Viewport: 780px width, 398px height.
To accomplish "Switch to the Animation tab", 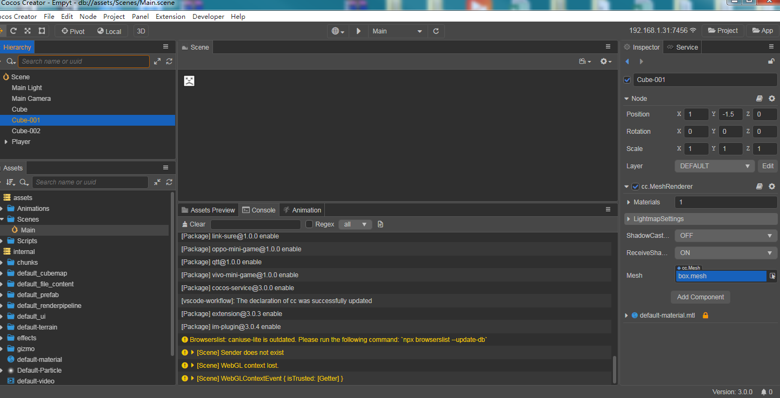I will pos(303,210).
